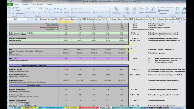Click the decrease font size icon
Image resolution: width=194 pixels, height=109 pixels.
click(51, 9)
